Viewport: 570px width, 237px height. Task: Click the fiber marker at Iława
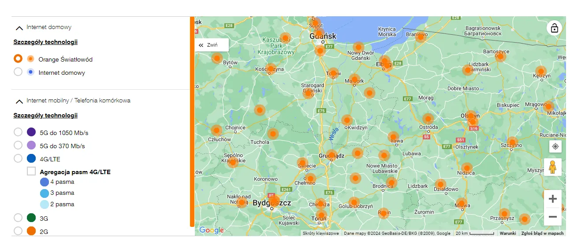(x=393, y=137)
